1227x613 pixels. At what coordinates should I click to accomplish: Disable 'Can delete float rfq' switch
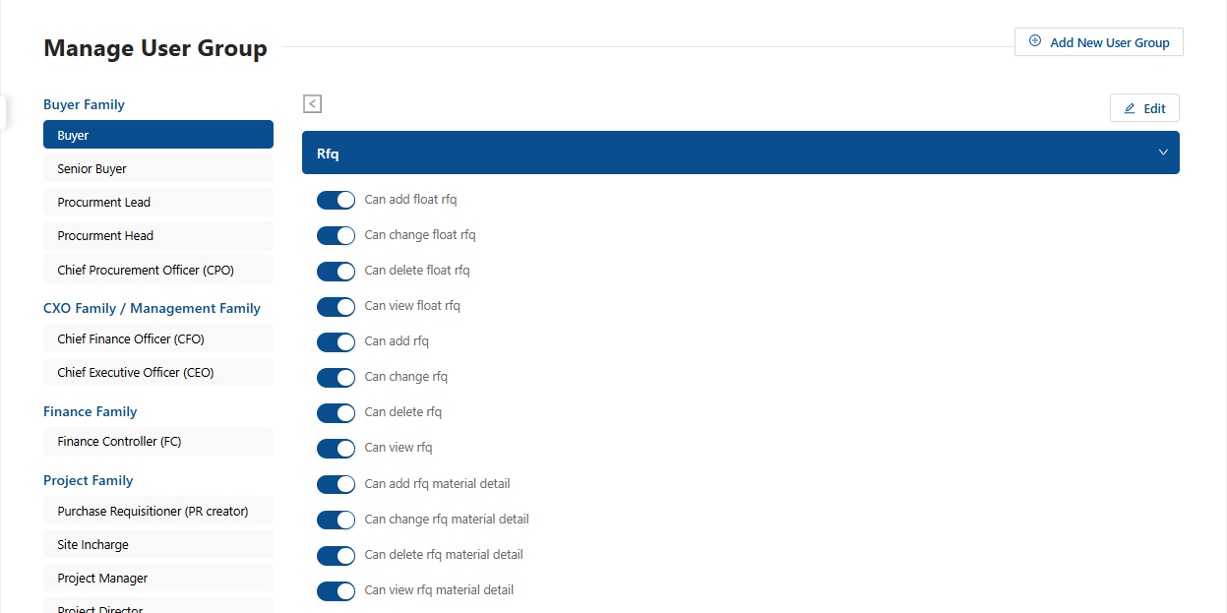click(336, 272)
